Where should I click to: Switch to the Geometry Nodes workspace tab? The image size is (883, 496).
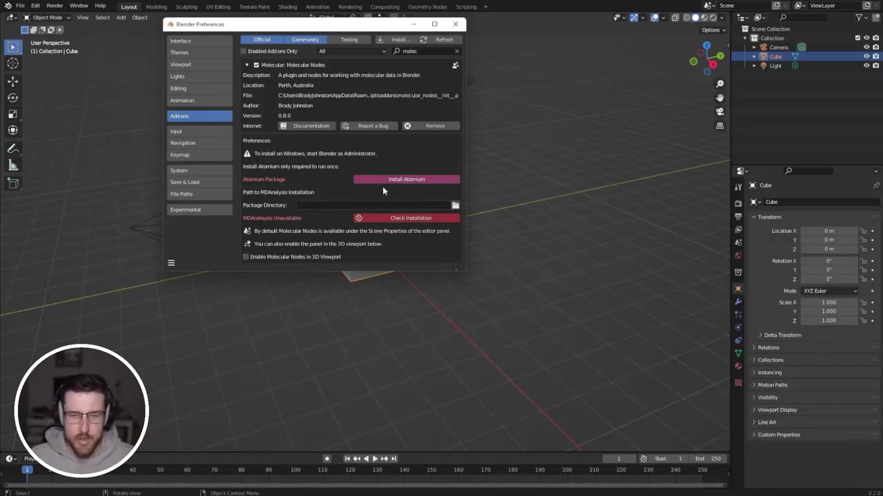pos(428,7)
